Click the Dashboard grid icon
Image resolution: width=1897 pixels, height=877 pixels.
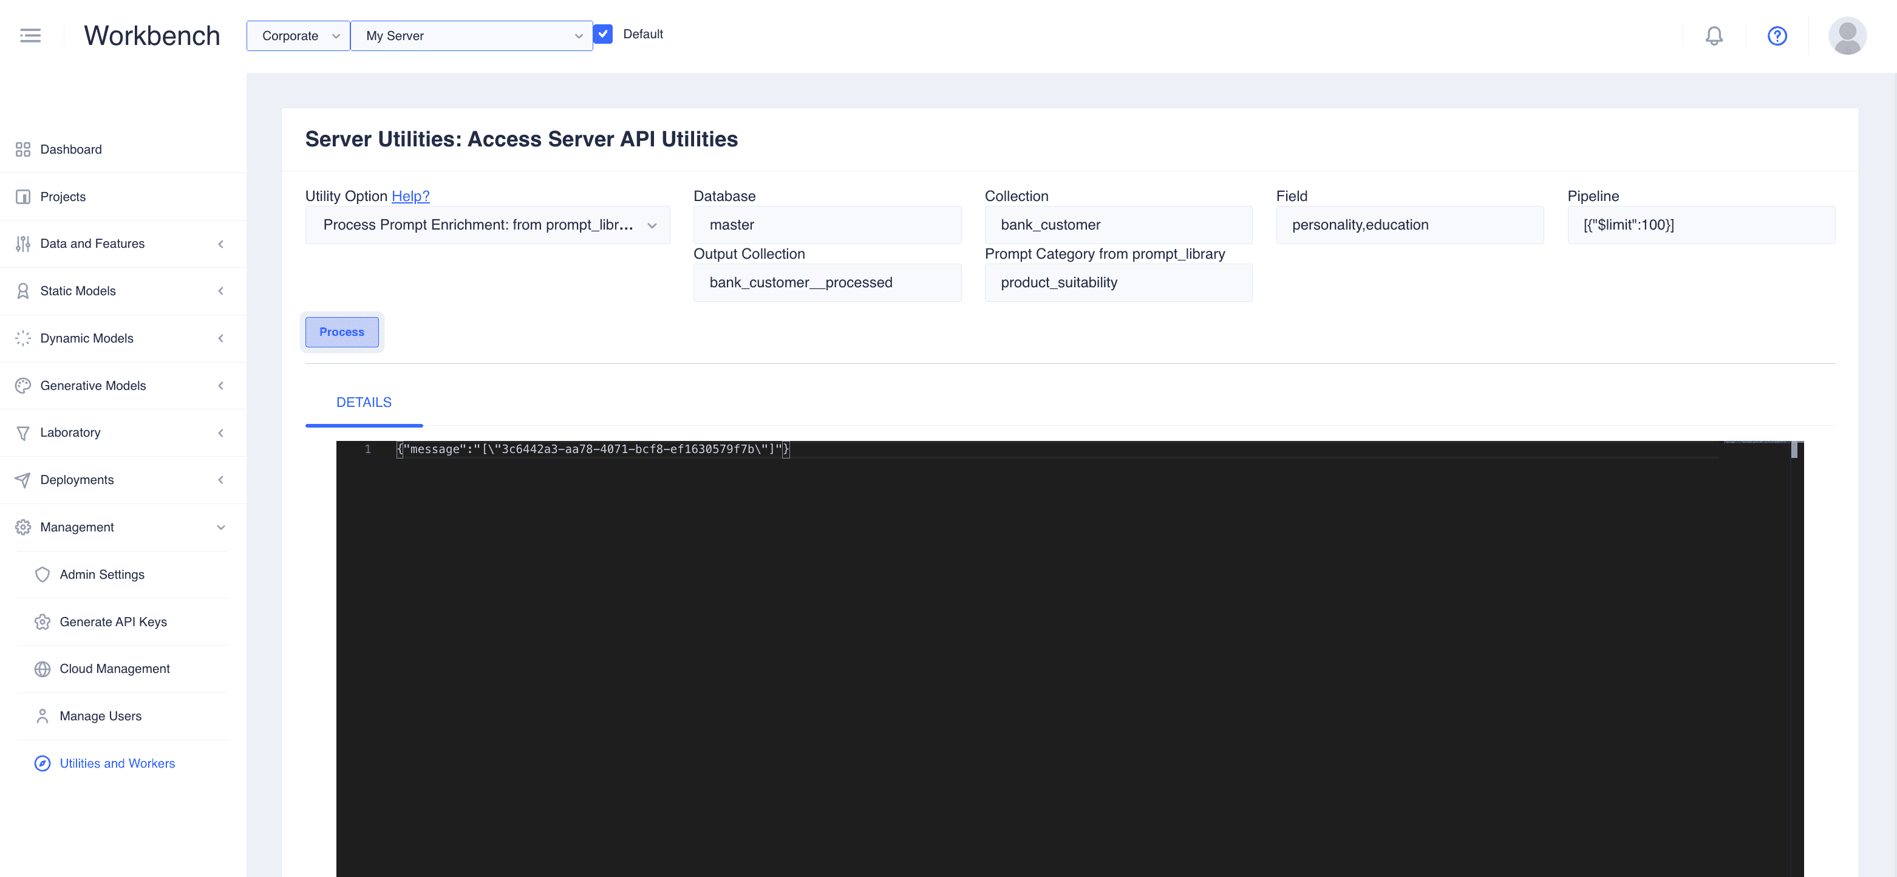tap(23, 149)
